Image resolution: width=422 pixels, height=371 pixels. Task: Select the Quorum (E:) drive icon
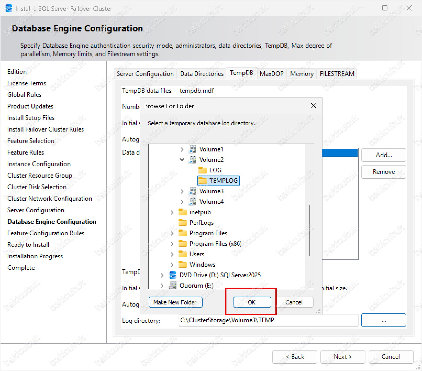tap(173, 285)
